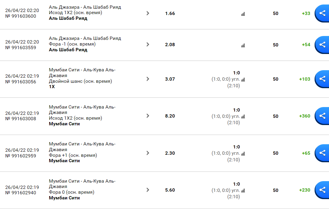The height and width of the screenshot is (209, 329).
Task: Share bet №991603559 with odds 2.08
Action: [x=322, y=45]
